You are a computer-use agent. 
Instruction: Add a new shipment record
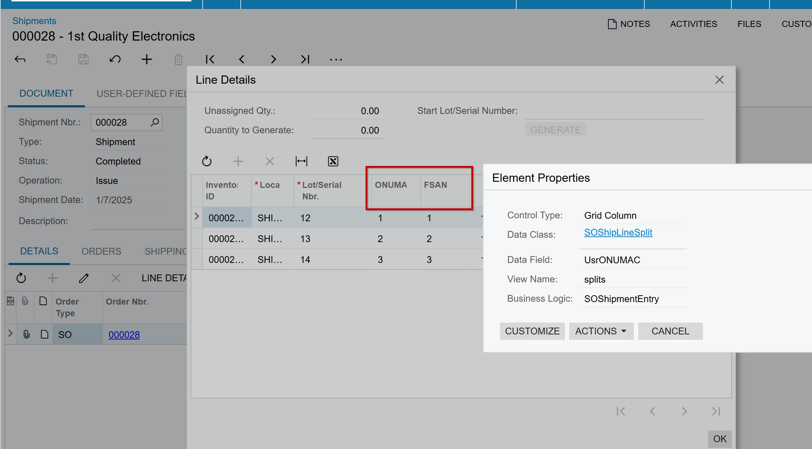coord(146,59)
